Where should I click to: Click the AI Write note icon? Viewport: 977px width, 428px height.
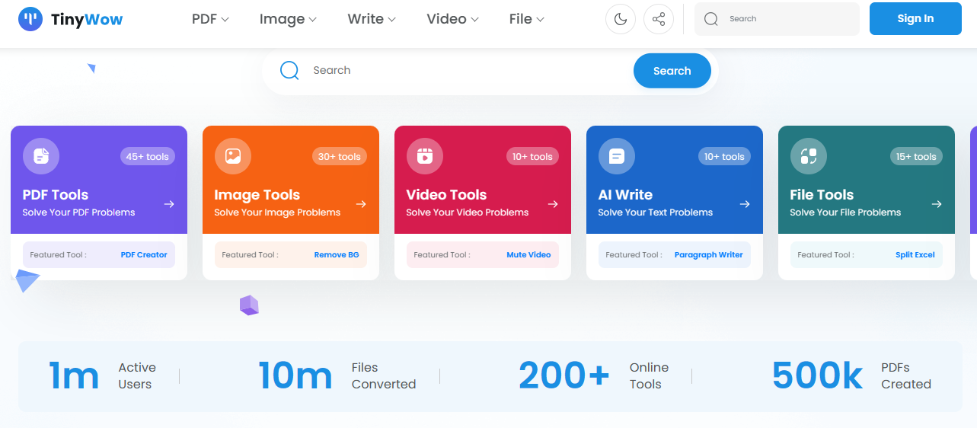(617, 156)
